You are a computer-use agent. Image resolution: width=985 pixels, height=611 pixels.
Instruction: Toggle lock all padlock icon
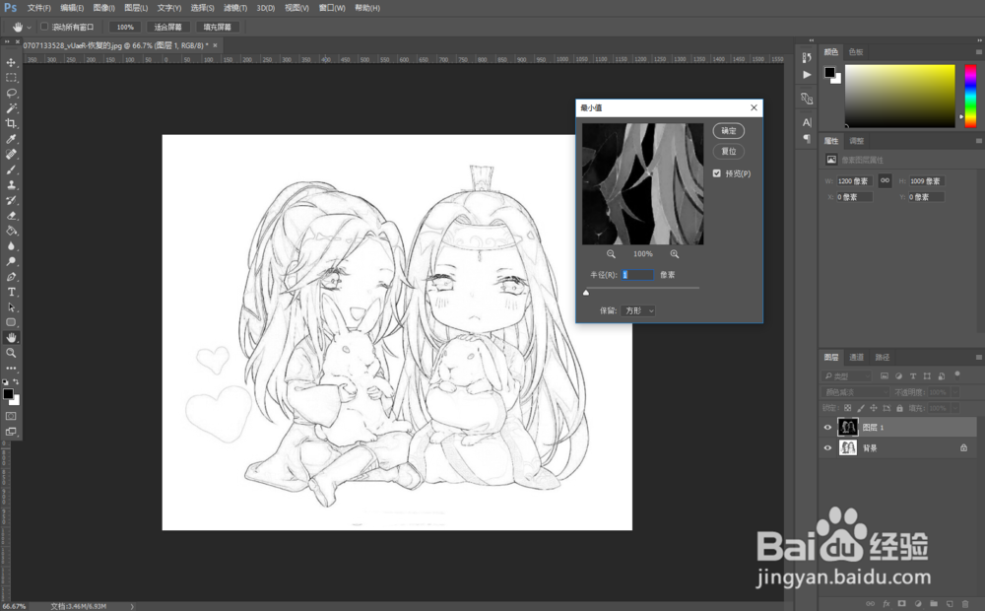click(899, 408)
